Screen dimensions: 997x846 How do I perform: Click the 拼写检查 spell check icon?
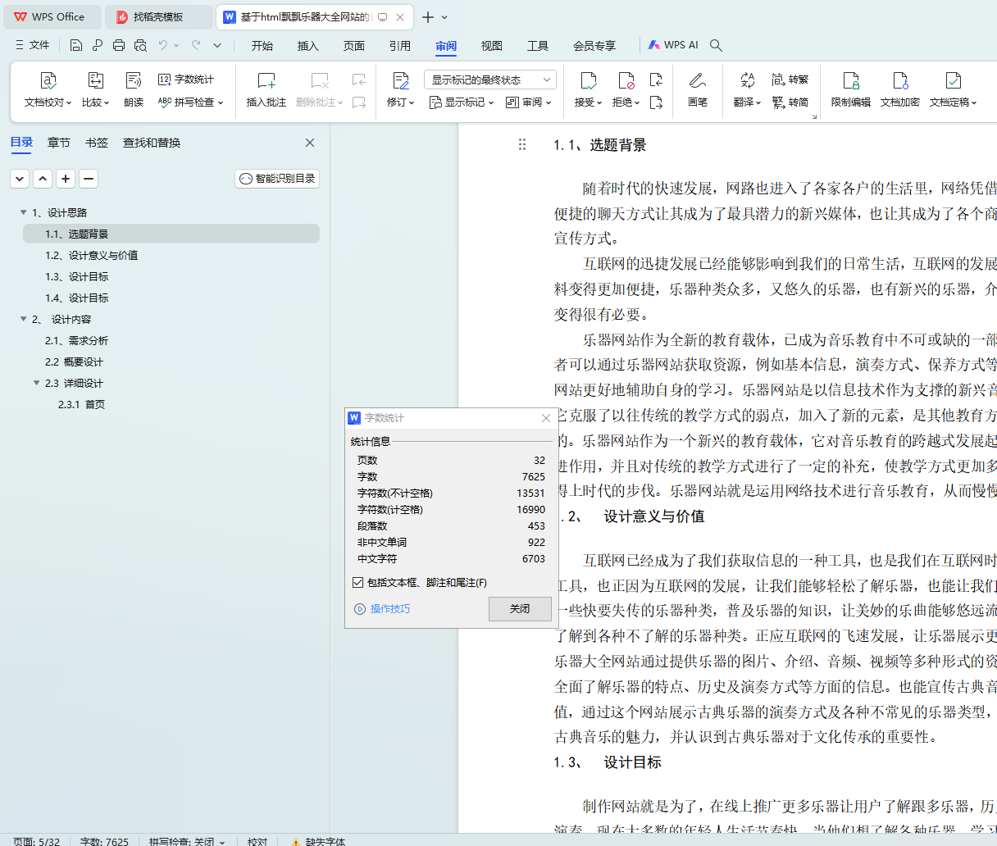coord(165,102)
